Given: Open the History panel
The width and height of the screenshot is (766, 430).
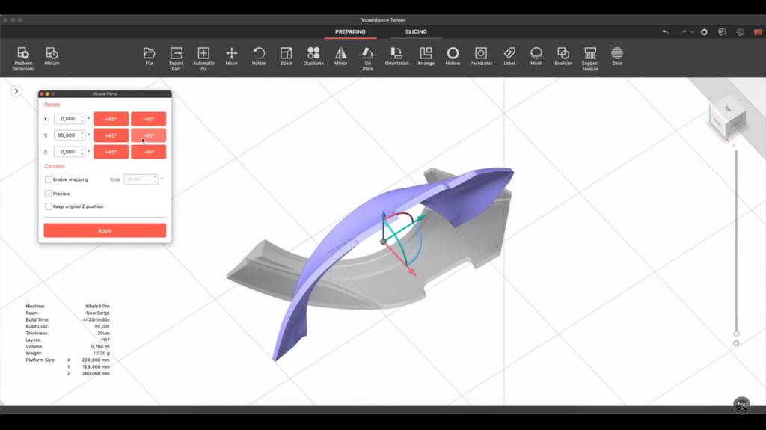Looking at the screenshot, I should (x=52, y=56).
